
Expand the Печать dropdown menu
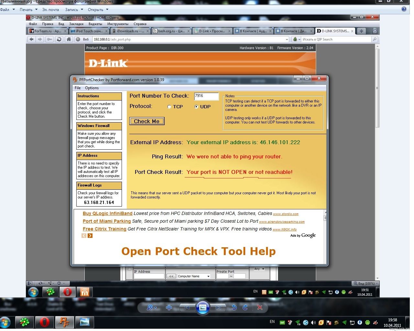[28, 10]
